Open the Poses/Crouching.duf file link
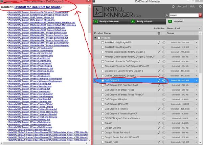The height and width of the screenshot is (145, 203). coord(30,48)
